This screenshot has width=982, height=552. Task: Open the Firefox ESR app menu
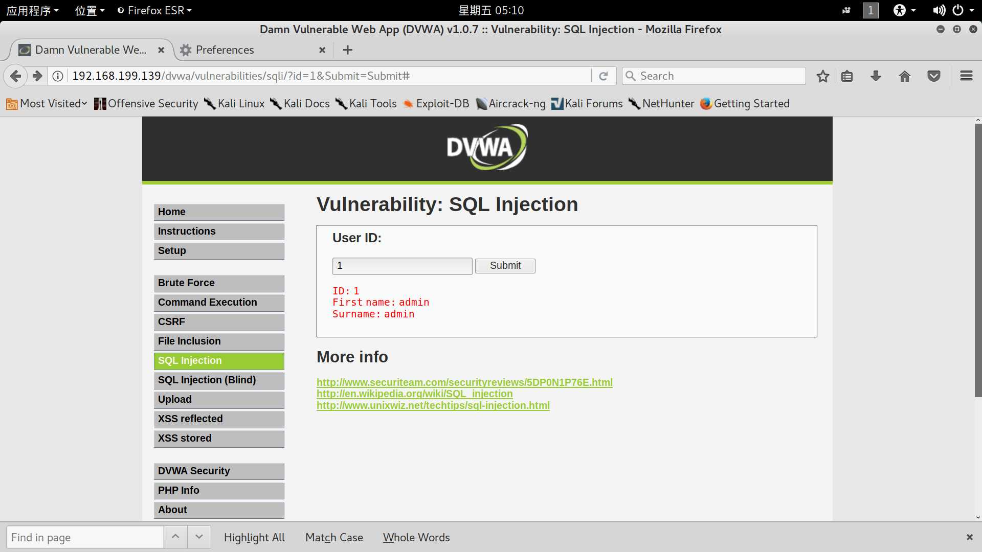[x=154, y=10]
